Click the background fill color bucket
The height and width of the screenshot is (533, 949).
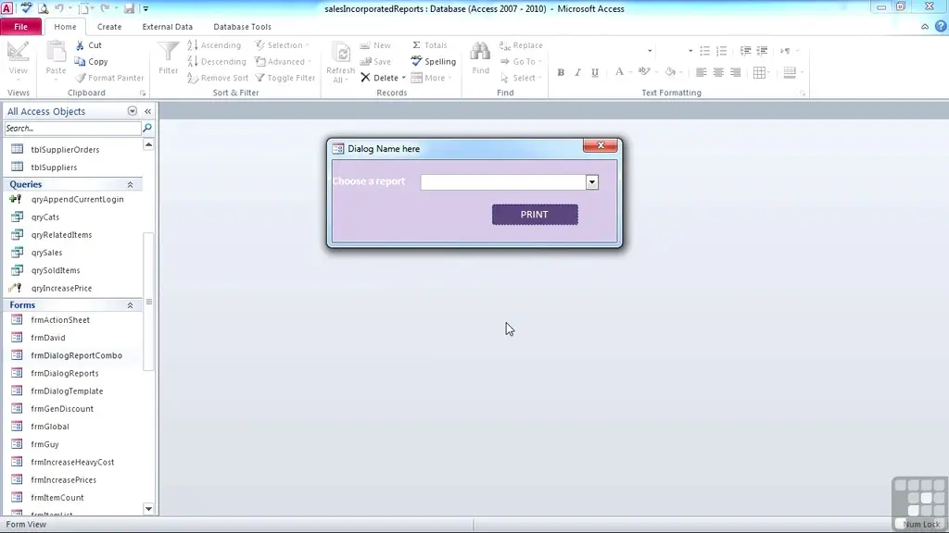[x=670, y=72]
